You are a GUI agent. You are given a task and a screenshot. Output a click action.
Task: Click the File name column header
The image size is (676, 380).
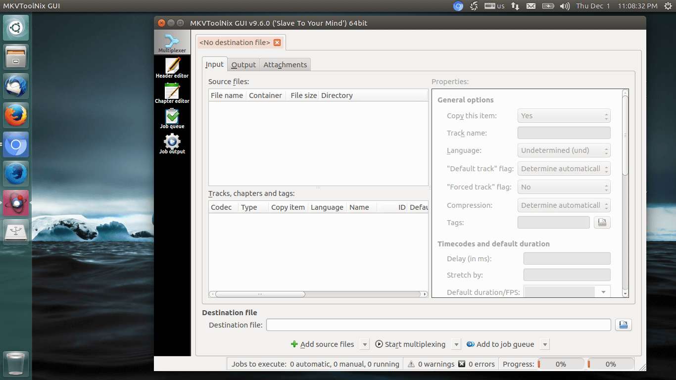click(x=227, y=95)
